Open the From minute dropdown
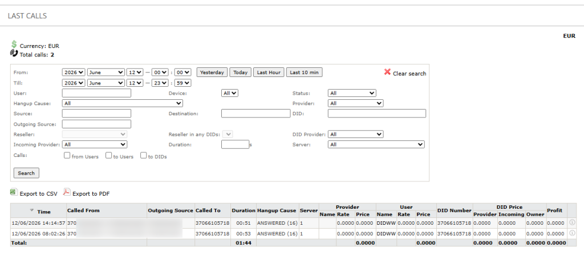This screenshot has width=584, height=263. coord(183,72)
